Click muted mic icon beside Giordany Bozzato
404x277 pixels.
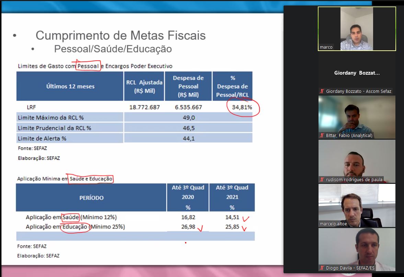(x=322, y=91)
